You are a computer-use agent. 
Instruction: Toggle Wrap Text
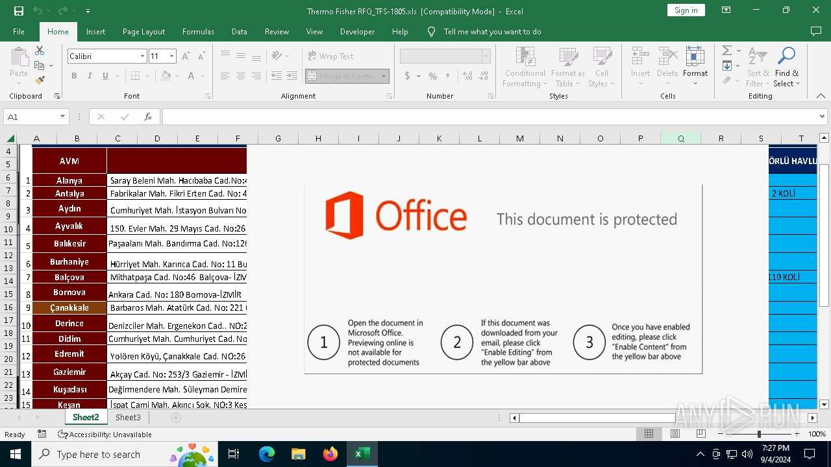click(x=330, y=56)
